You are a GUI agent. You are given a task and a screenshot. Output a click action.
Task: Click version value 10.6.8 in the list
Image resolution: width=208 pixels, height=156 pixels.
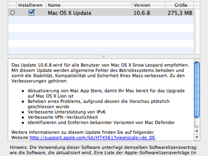pos(142,13)
